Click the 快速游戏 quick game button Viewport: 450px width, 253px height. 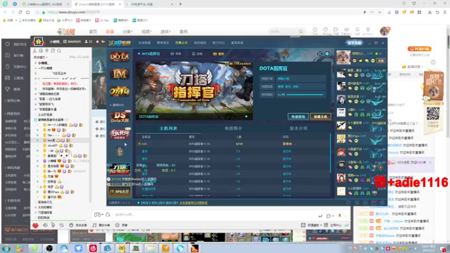(298, 117)
